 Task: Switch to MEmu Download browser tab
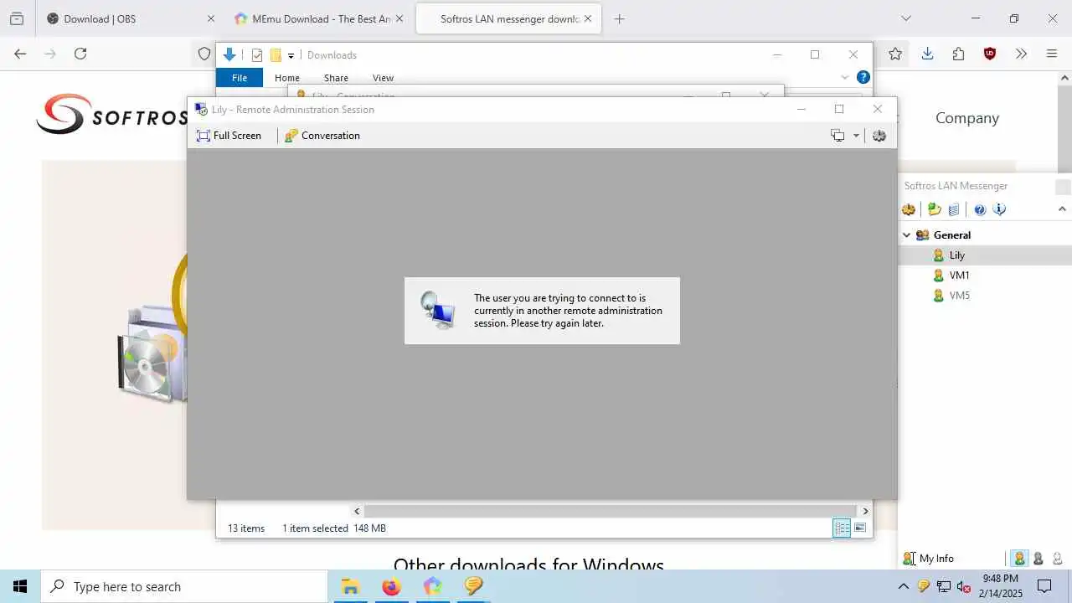pyautogui.click(x=320, y=18)
